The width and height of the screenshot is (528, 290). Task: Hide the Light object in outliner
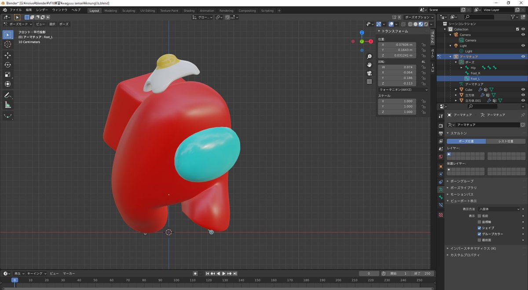point(523,46)
